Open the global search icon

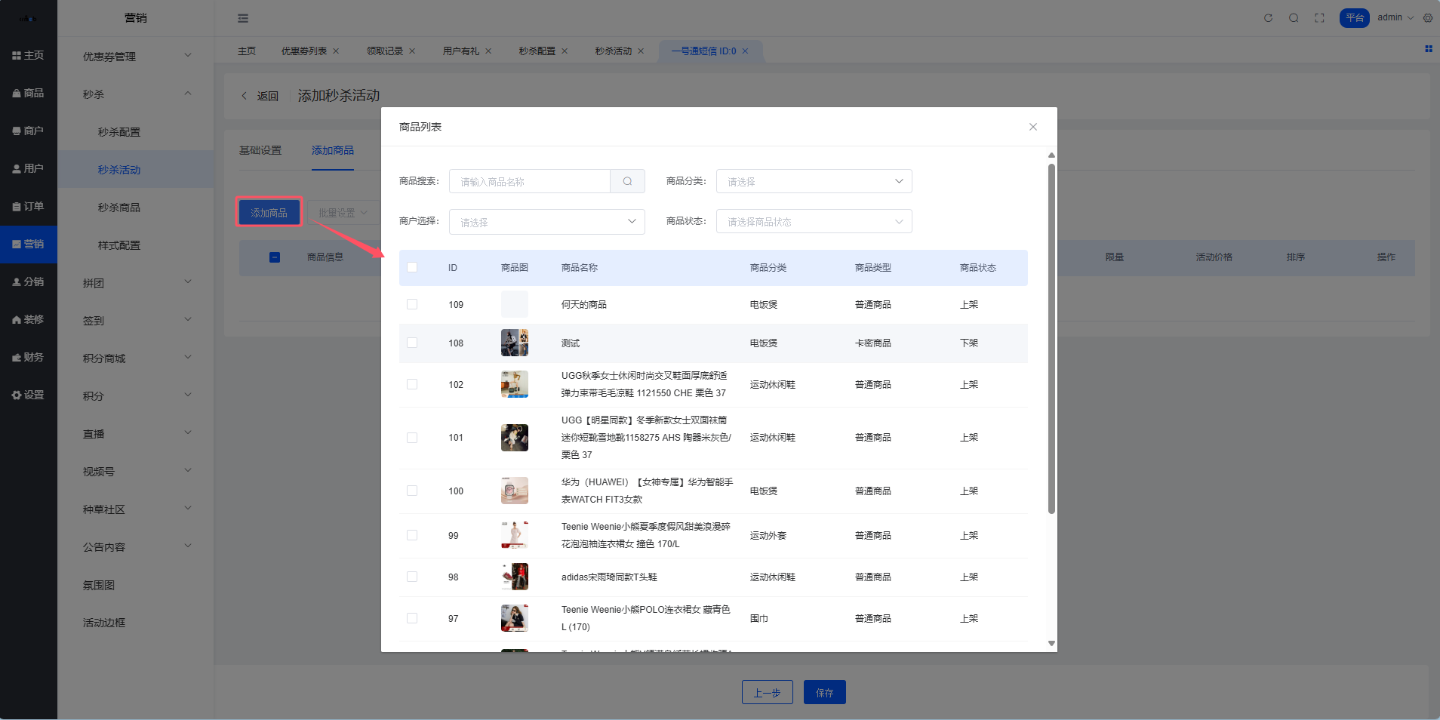[1293, 17]
